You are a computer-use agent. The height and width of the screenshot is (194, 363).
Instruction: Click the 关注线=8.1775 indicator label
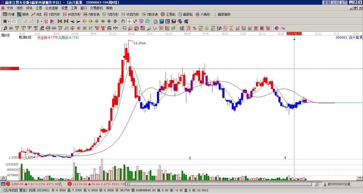[47, 38]
